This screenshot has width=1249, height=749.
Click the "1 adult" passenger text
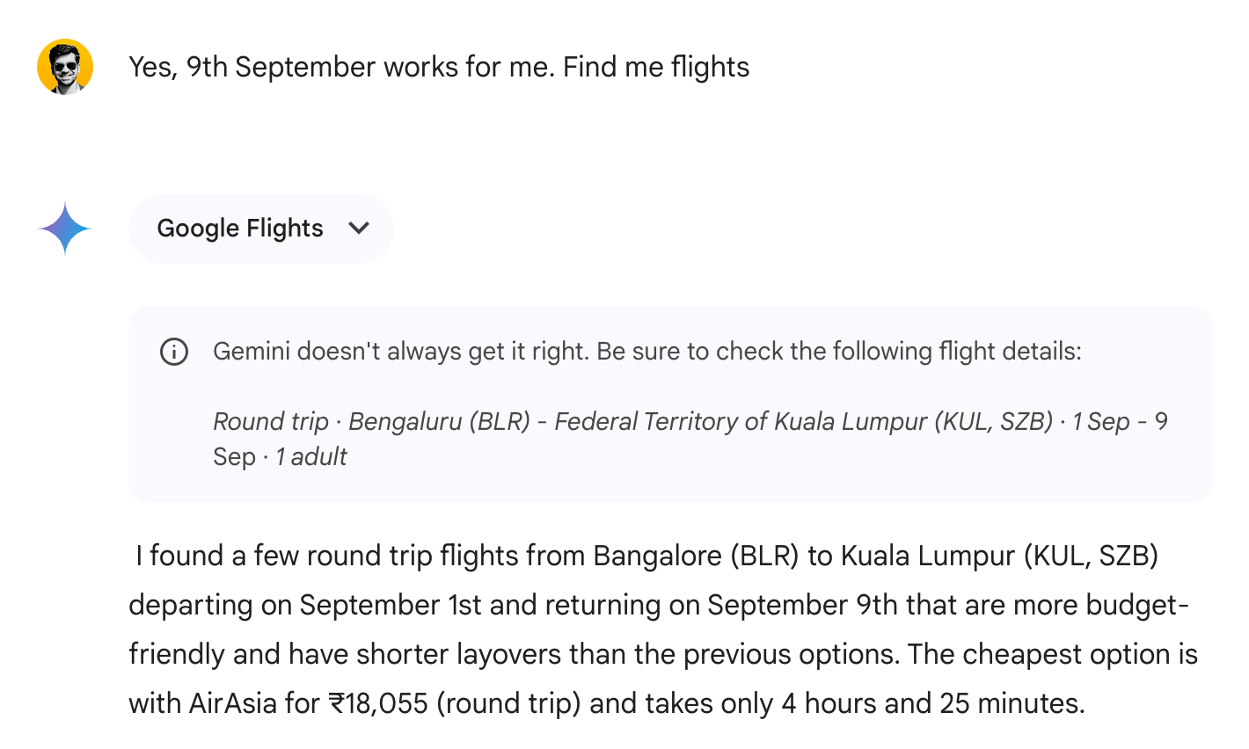[x=311, y=457]
